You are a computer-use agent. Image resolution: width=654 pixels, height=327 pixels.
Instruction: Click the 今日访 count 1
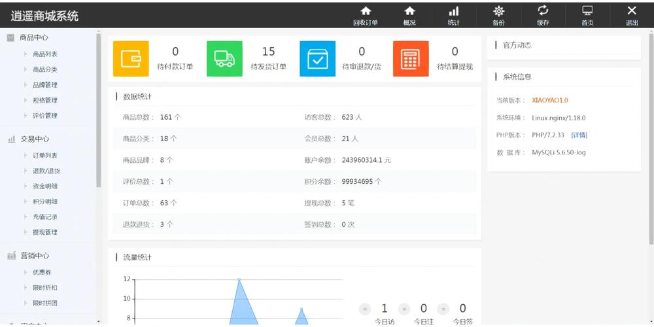coord(385,309)
